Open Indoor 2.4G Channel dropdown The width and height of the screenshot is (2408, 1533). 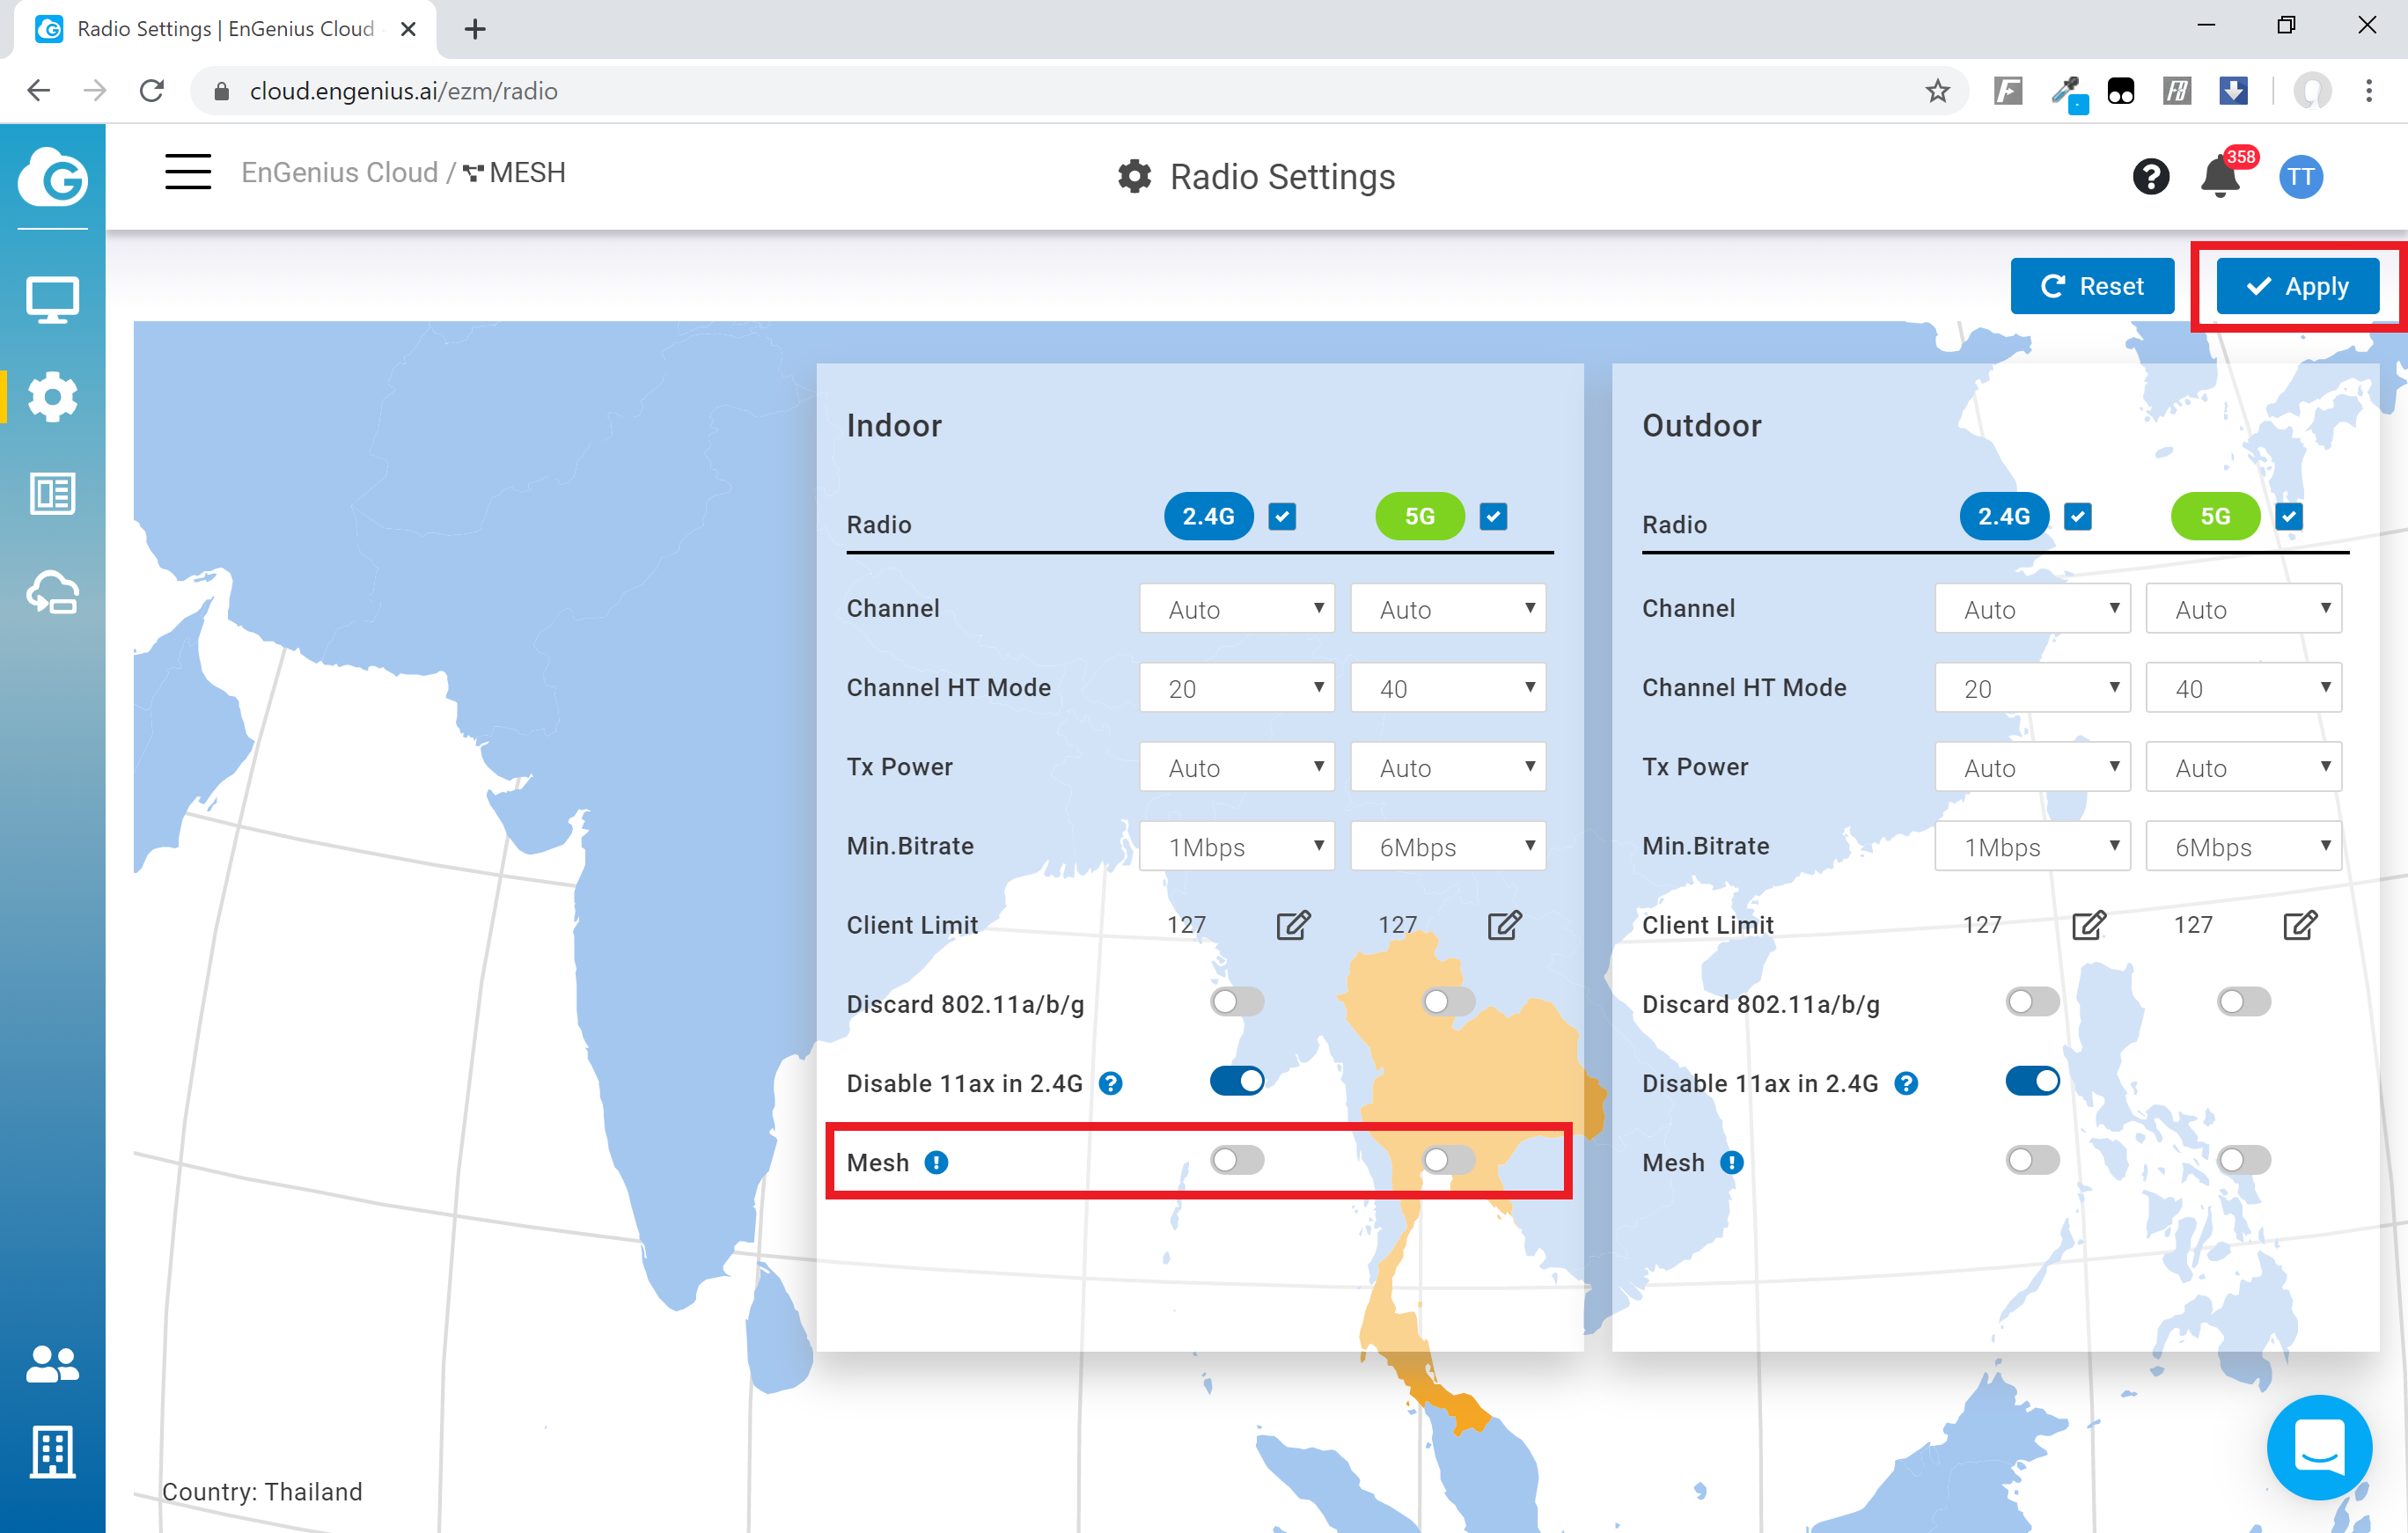tap(1237, 608)
